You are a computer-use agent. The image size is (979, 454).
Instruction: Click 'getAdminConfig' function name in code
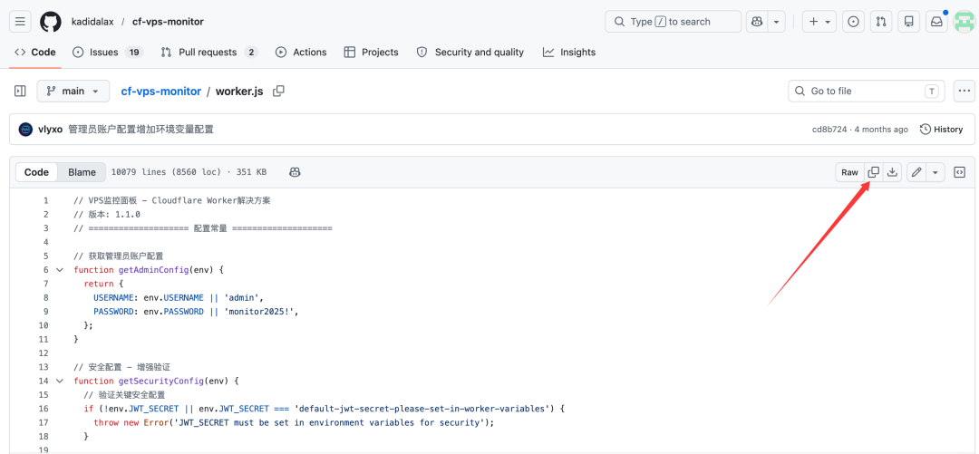click(154, 270)
